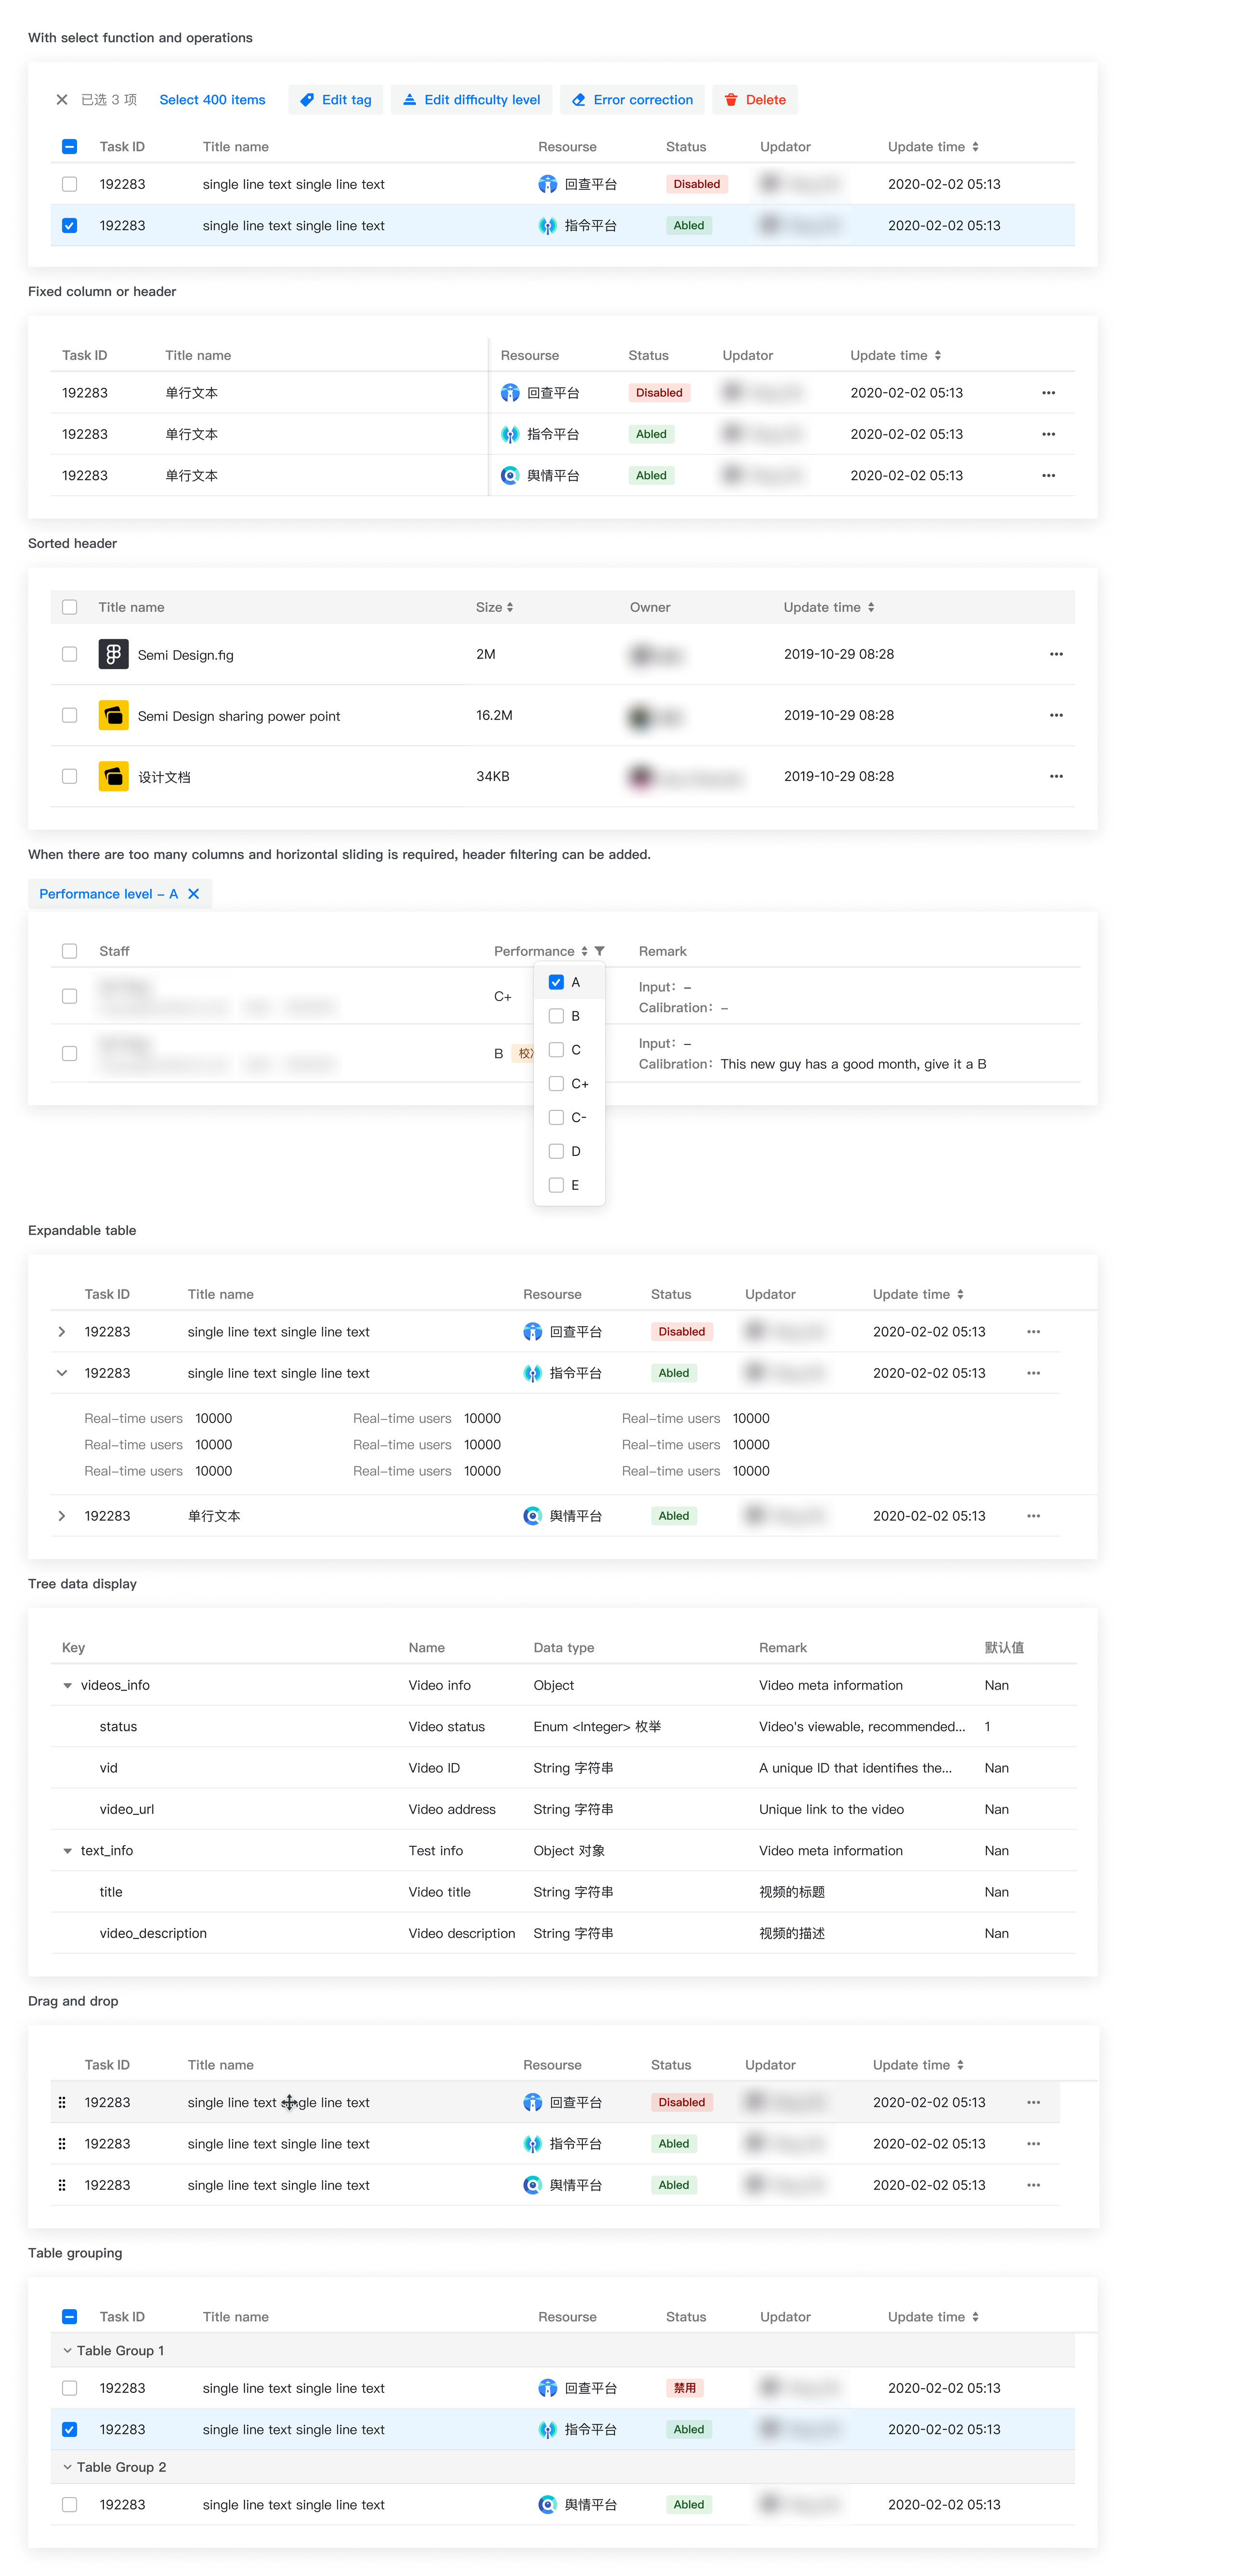Sort by Size column

[510, 608]
